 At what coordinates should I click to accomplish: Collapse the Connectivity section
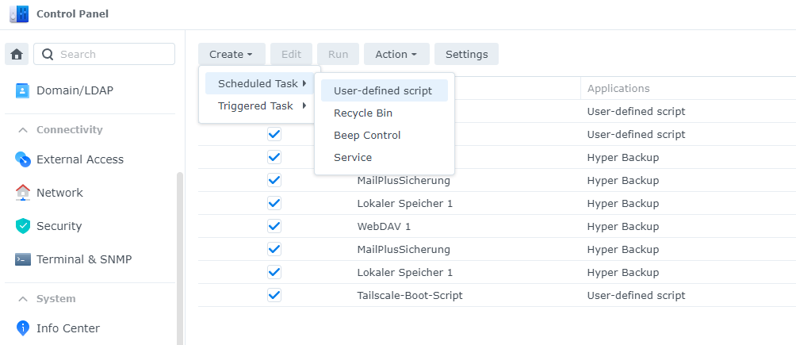click(23, 130)
